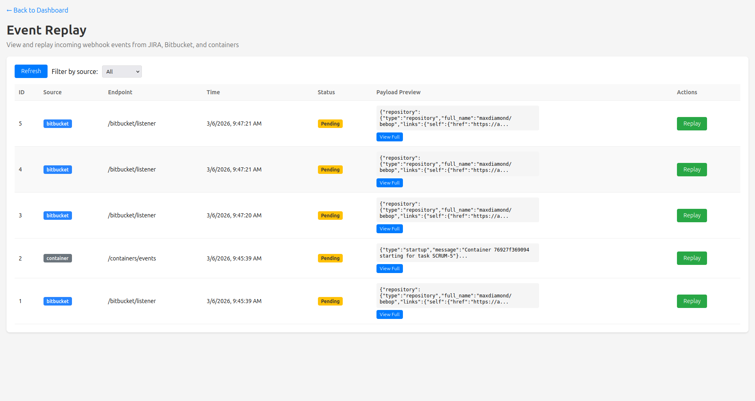The image size is (755, 401).
Task: Click the Source column header
Action: point(52,92)
